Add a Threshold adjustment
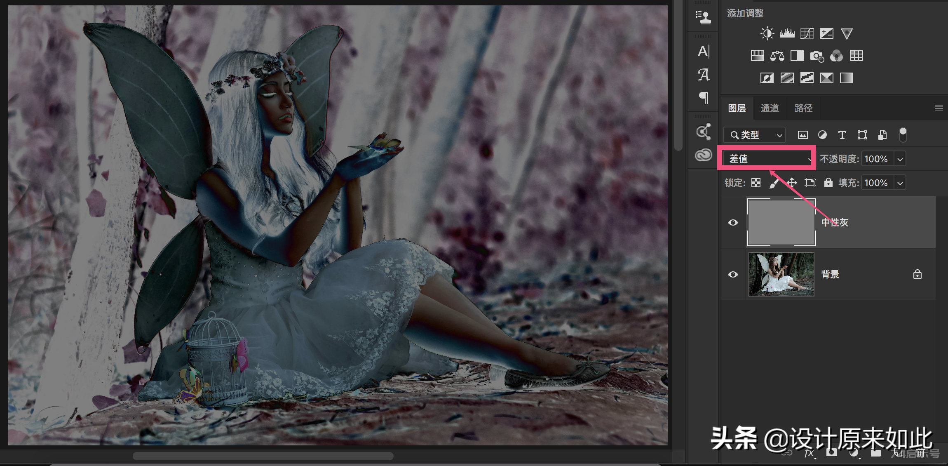The image size is (948, 466). click(x=807, y=78)
